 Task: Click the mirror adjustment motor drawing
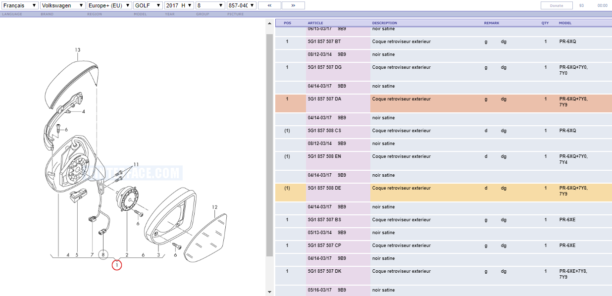[x=129, y=198]
